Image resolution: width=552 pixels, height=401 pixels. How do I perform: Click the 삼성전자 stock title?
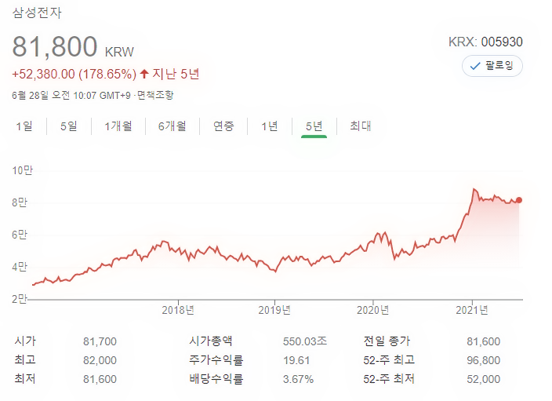click(x=37, y=13)
